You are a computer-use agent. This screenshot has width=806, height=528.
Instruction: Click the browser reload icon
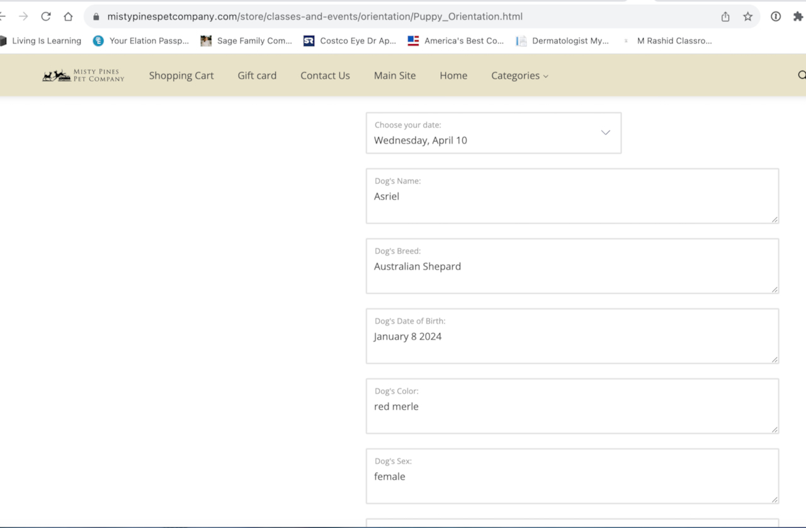click(46, 16)
